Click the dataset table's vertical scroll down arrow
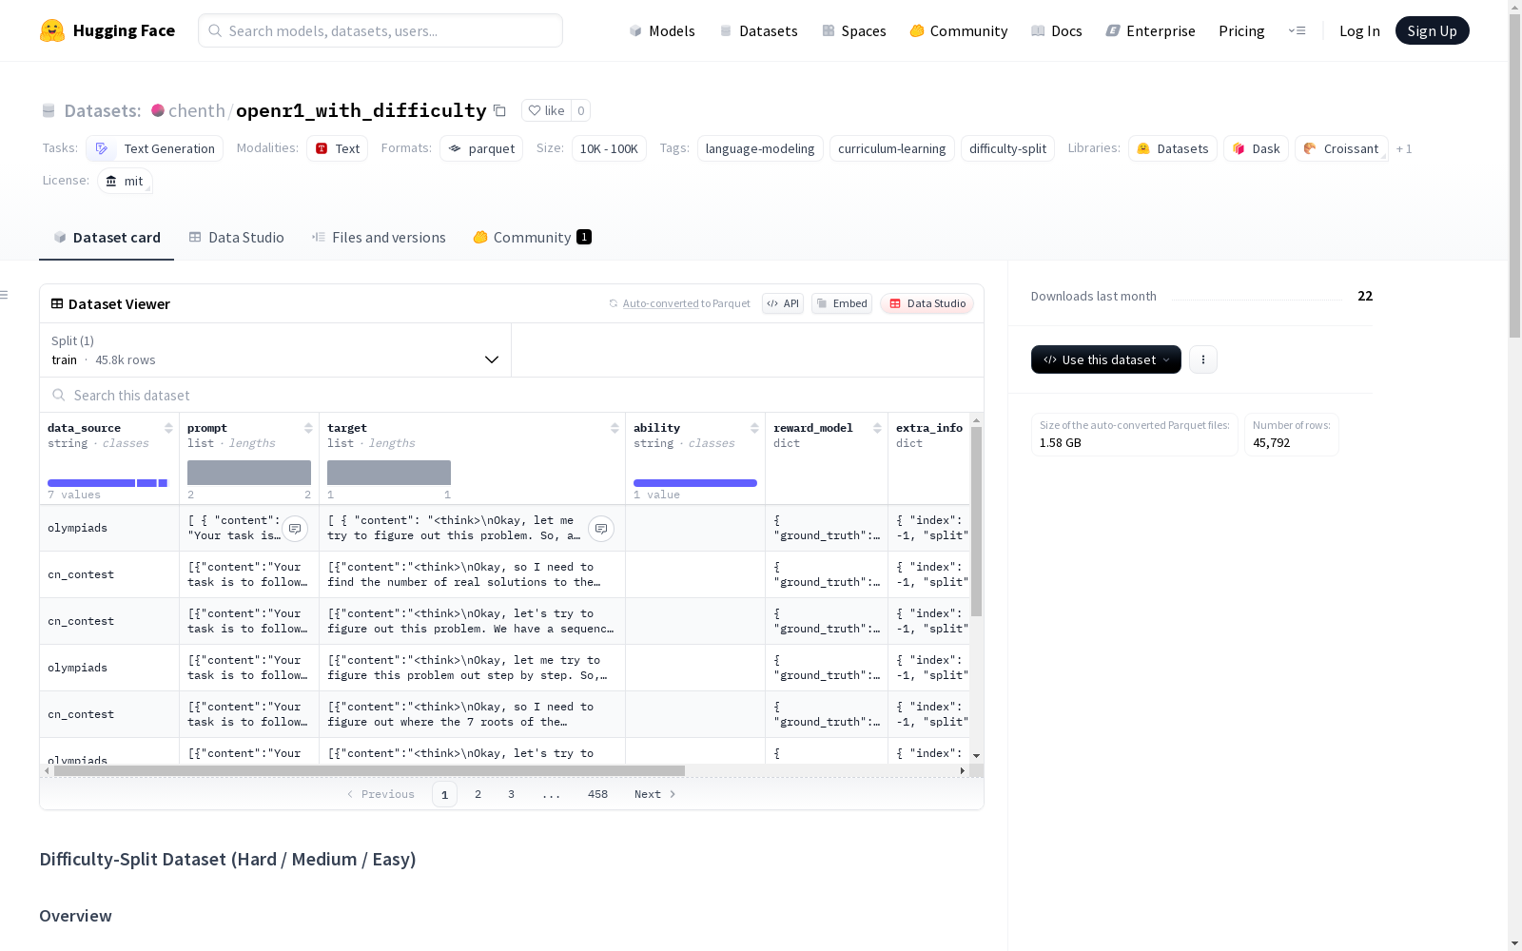 [976, 756]
